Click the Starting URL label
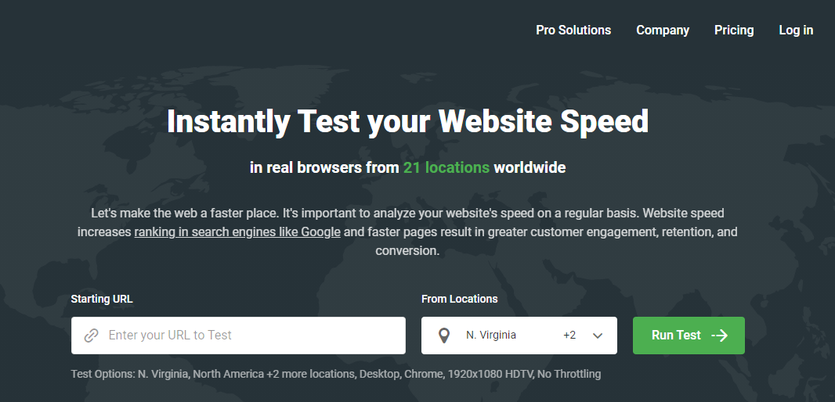Image resolution: width=835 pixels, height=402 pixels. (x=102, y=299)
